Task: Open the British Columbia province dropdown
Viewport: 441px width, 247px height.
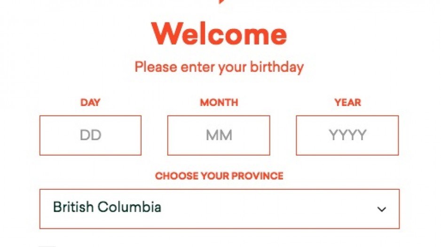Action: point(220,209)
